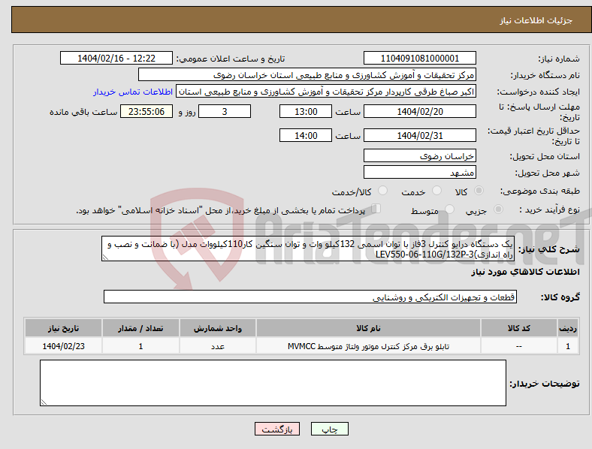
Task: Click the item code cell showing --
Action: click(519, 346)
